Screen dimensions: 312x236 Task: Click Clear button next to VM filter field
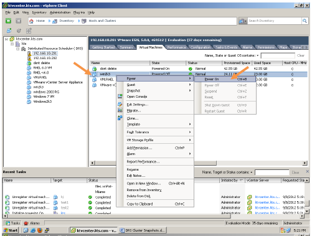301,55
